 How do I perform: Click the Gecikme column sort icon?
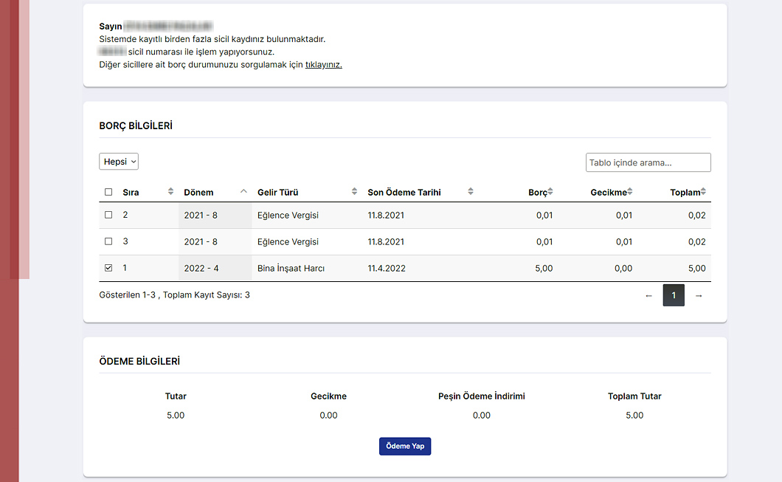point(631,192)
